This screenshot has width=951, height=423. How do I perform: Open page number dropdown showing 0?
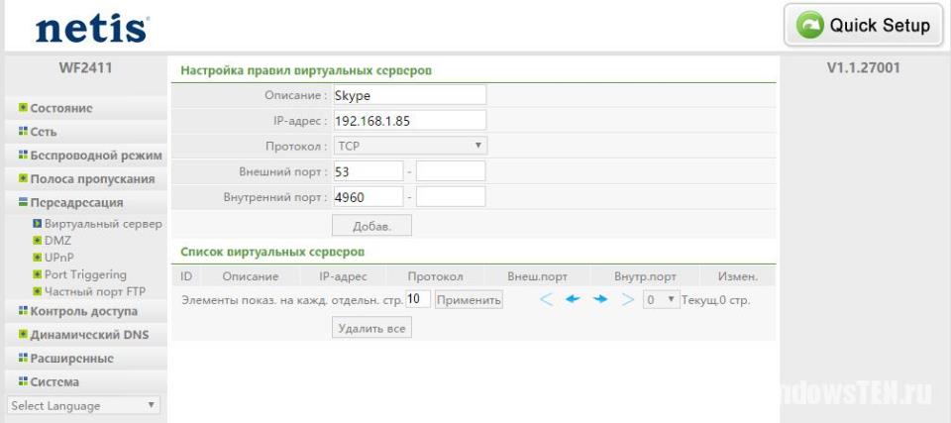click(x=660, y=299)
